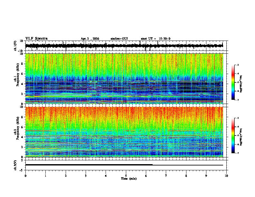This screenshot has width=255, height=197.
Task: Click the "2" kHz tick of ch.2 spectrogram
Action: tap(22, 147)
